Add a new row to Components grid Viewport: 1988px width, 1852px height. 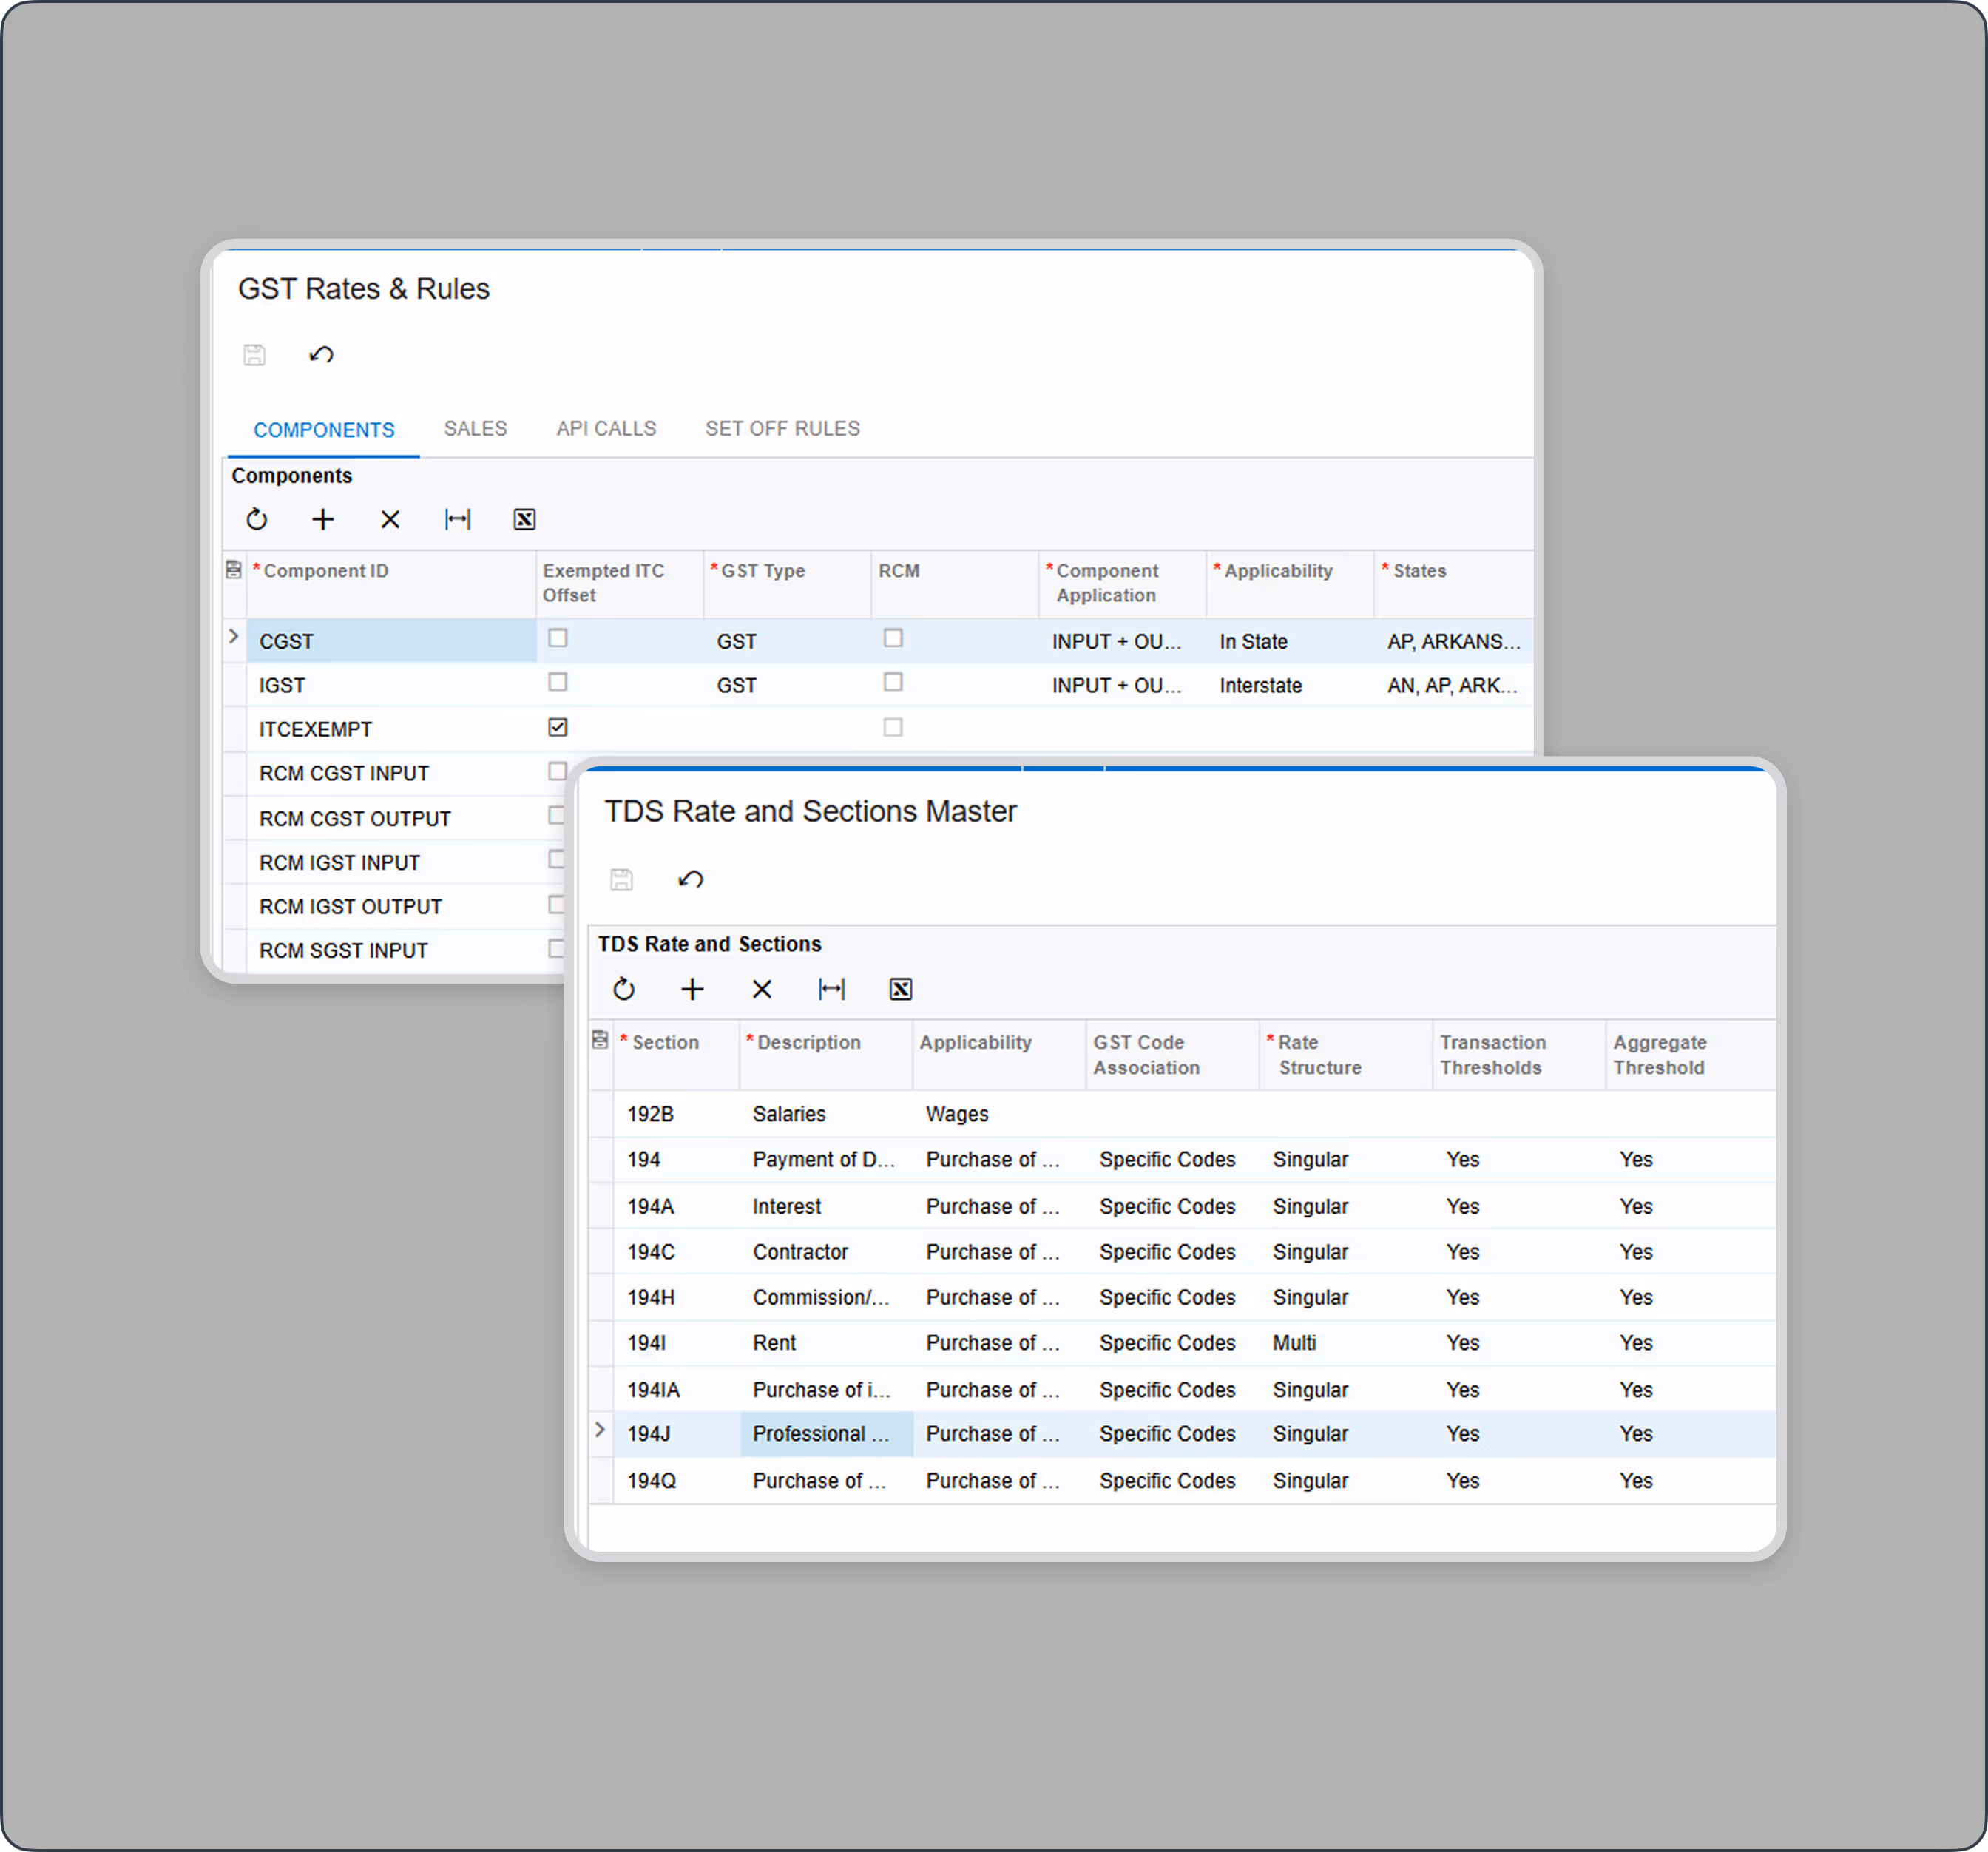point(323,519)
